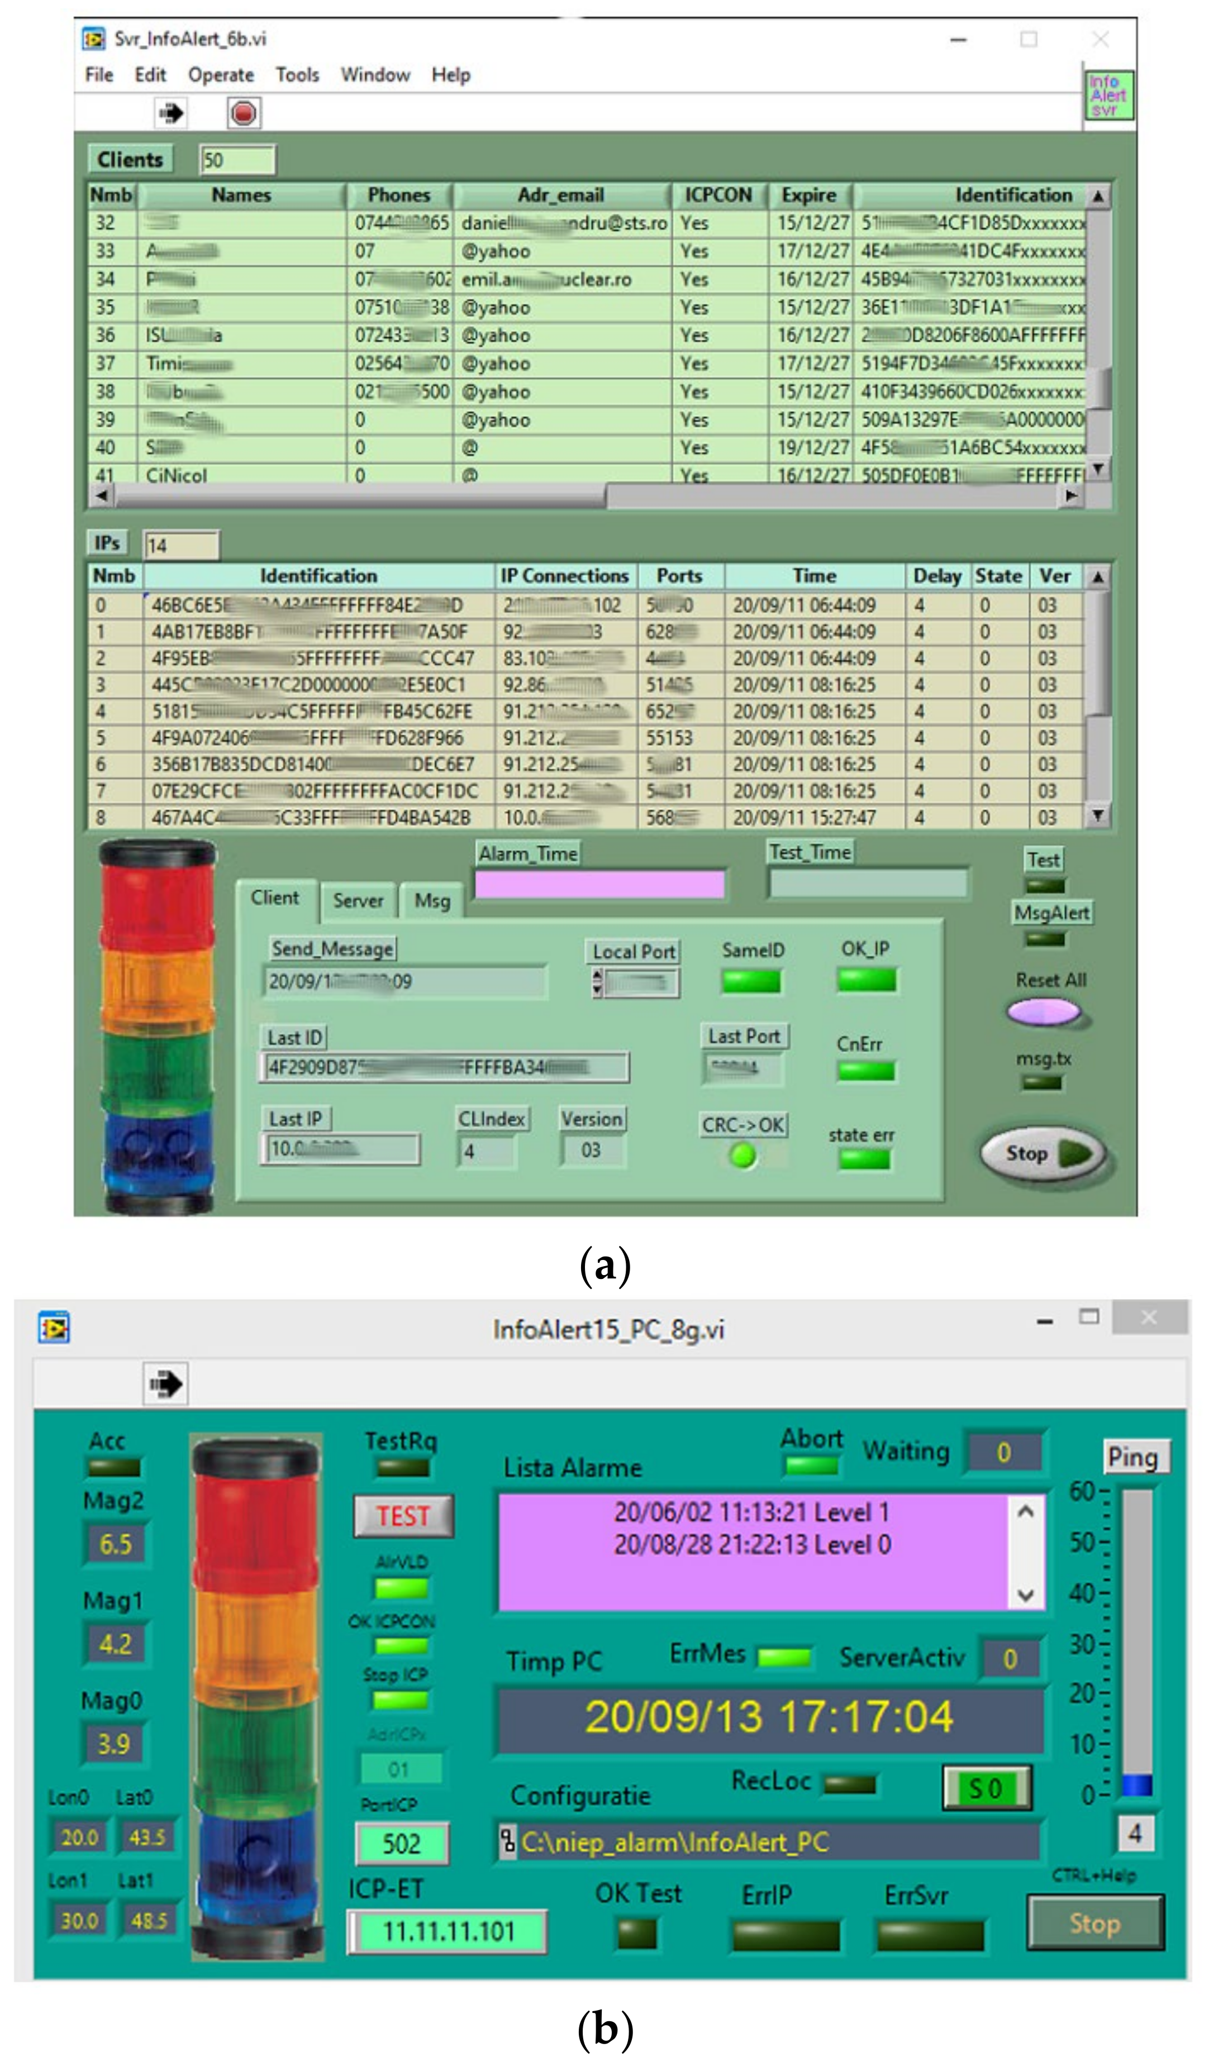Switch to the Server tab
The width and height of the screenshot is (1209, 2062).
(358, 901)
